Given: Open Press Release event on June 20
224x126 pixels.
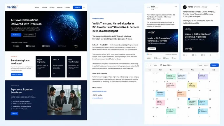Looking at the screenshot, I should tap(192, 103).
